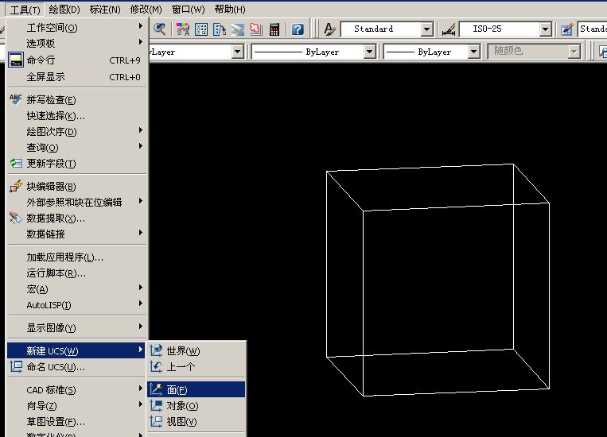Expand the 工作空间(O) submenu
The width and height of the screenshot is (607, 437).
[x=77, y=28]
